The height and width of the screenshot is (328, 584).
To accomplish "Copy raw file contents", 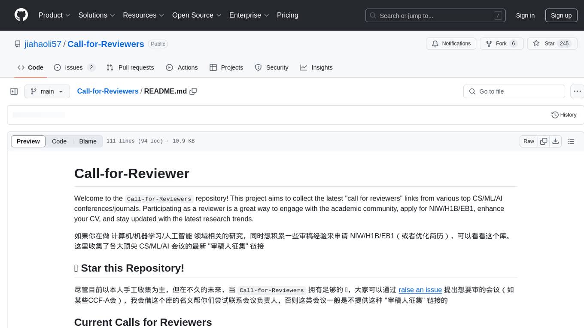I will (544, 141).
